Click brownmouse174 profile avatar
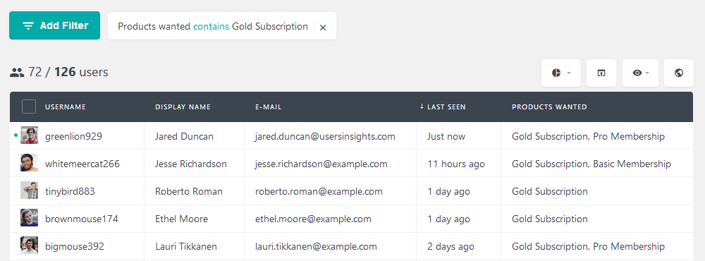705x261 pixels. click(29, 218)
